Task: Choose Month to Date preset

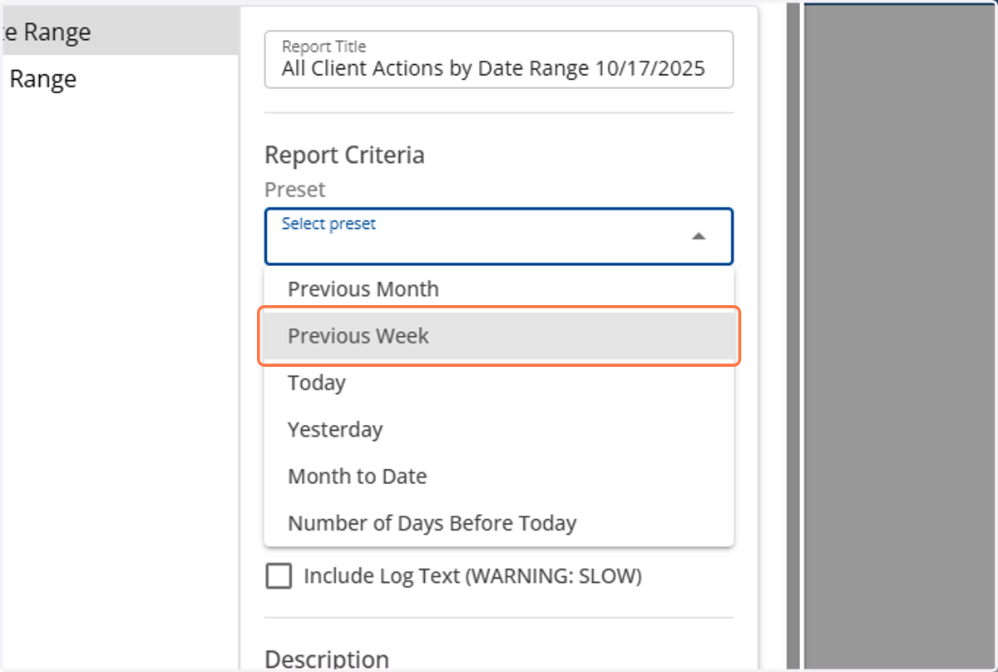Action: [499, 477]
